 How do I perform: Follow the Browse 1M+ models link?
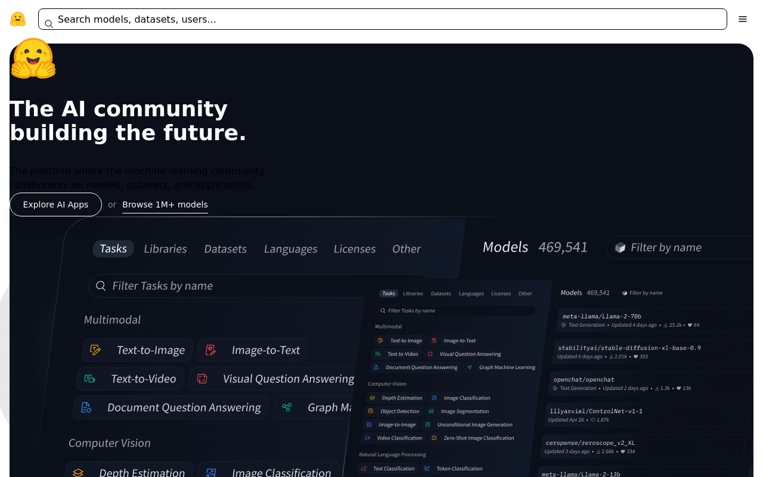pyautogui.click(x=165, y=205)
